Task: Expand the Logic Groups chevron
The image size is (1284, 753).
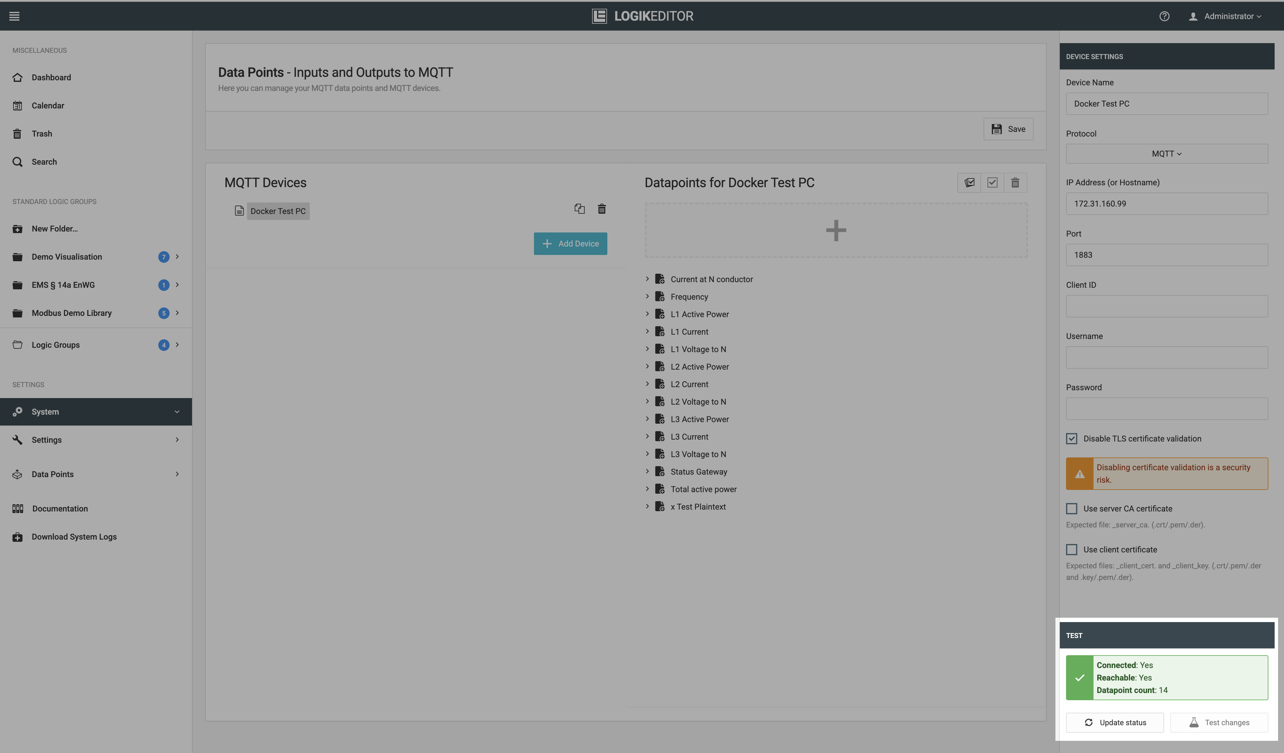Action: 177,345
